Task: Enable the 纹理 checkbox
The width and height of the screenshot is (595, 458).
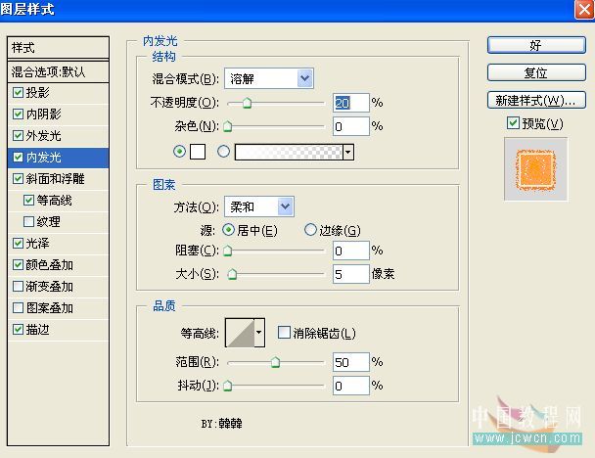Action: pos(28,221)
